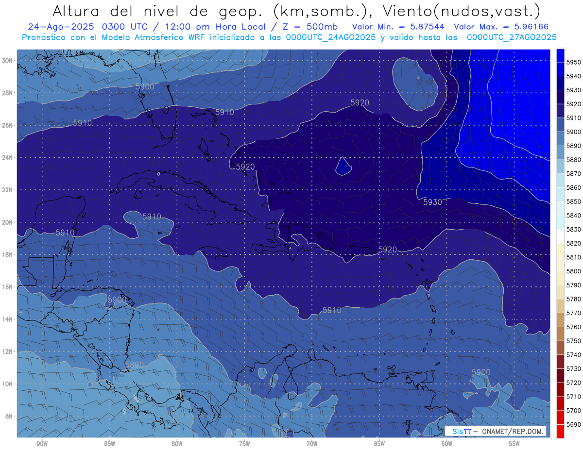Click the colorbar swatch between 5890 and 5880
Image resolution: width=583 pixels, height=450 pixels.
click(x=560, y=152)
